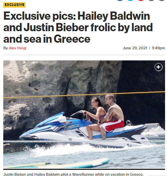Viewport: 167px width, 176px height.
Task: Click the last gray share circle
Action: pos(162,0)
